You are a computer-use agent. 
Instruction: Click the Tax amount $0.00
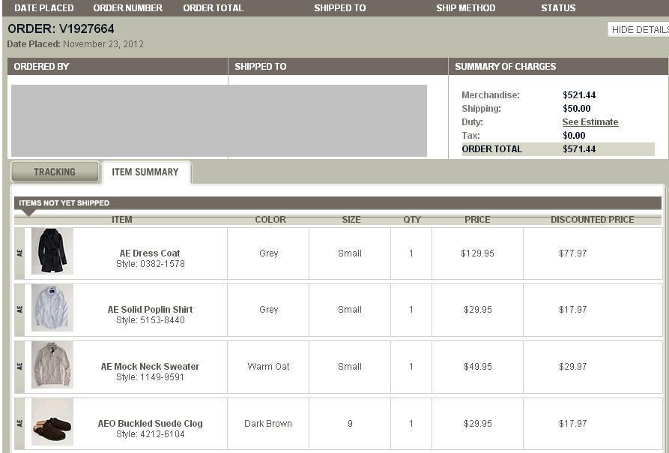574,136
